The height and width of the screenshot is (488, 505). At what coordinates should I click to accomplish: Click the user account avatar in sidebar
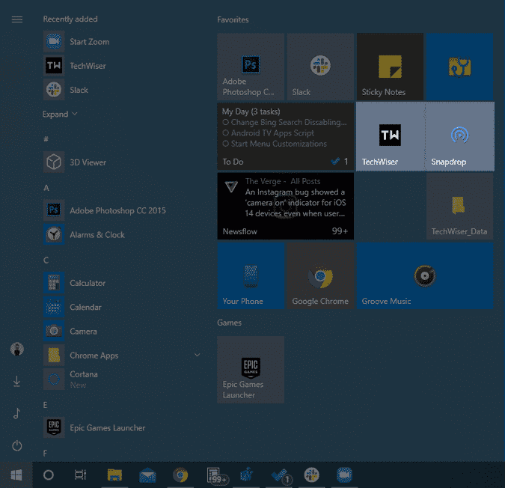[x=16, y=349]
